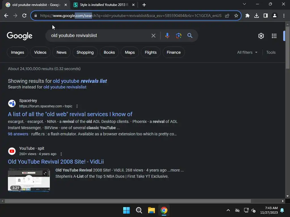This screenshot has width=290, height=217.
Task: Toggle the Chrome side panel
Action: (266, 16)
